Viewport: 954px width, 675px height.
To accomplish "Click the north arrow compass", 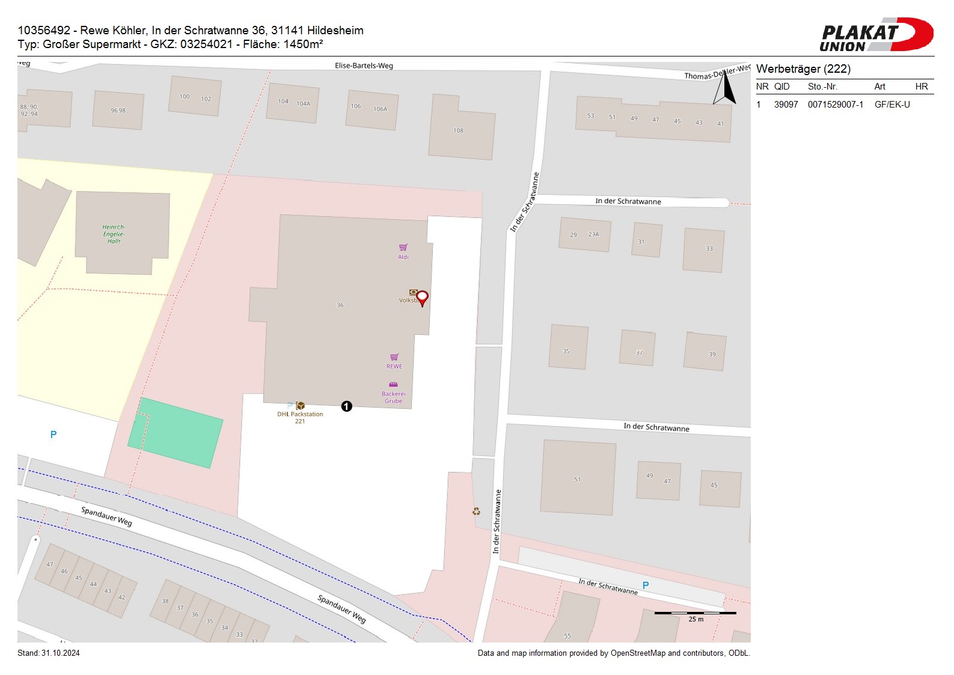I will click(724, 88).
